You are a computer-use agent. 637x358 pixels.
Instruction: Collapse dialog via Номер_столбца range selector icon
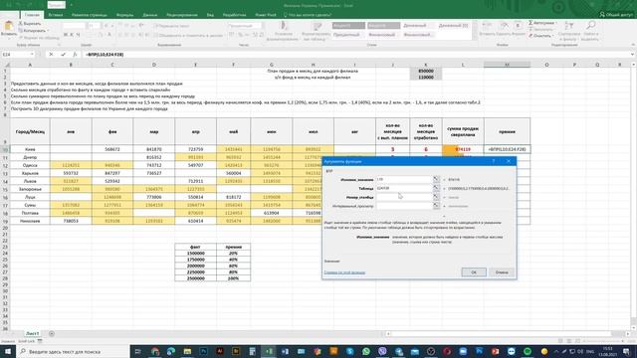(436, 197)
